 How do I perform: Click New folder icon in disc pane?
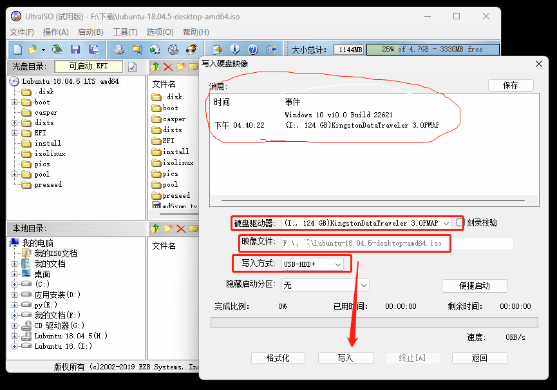pos(181,66)
